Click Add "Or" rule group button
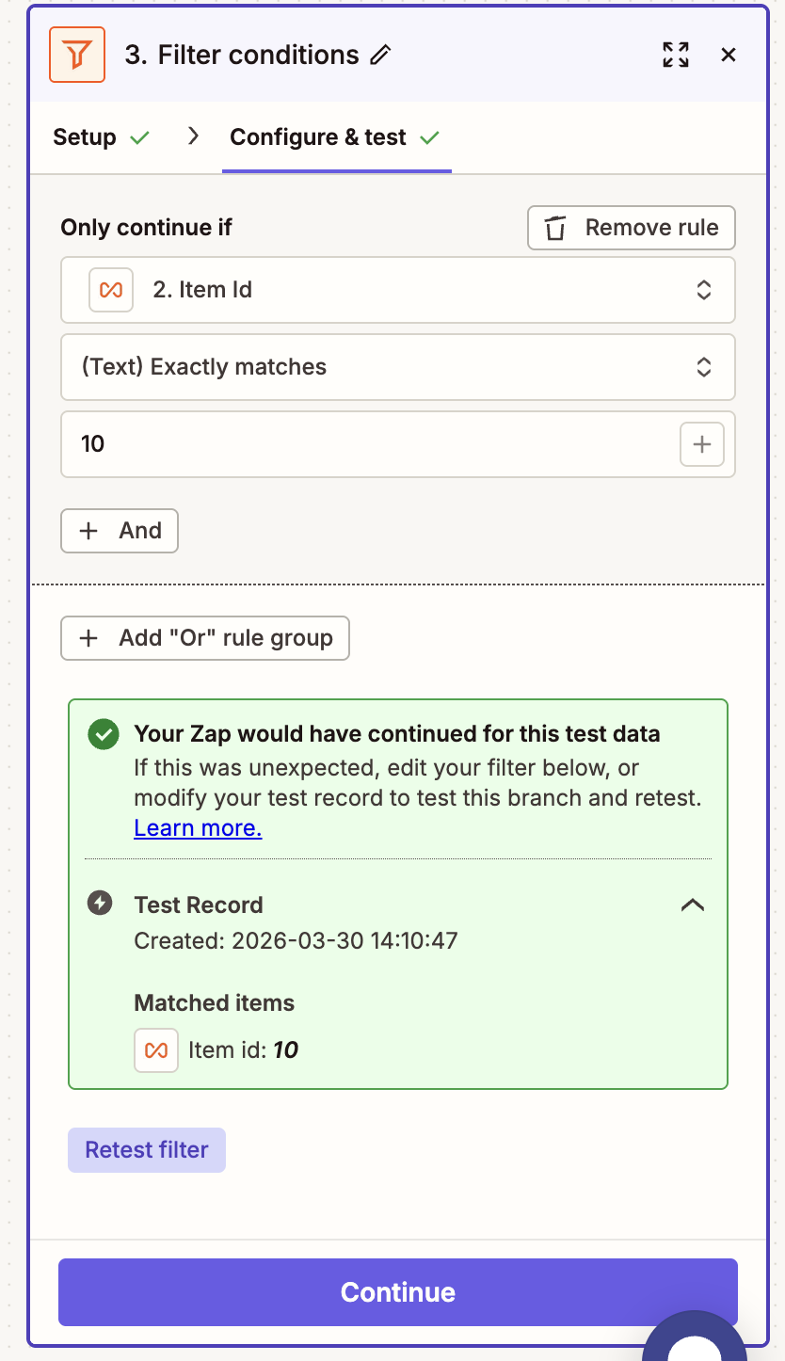Image resolution: width=785 pixels, height=1361 pixels. coord(205,638)
